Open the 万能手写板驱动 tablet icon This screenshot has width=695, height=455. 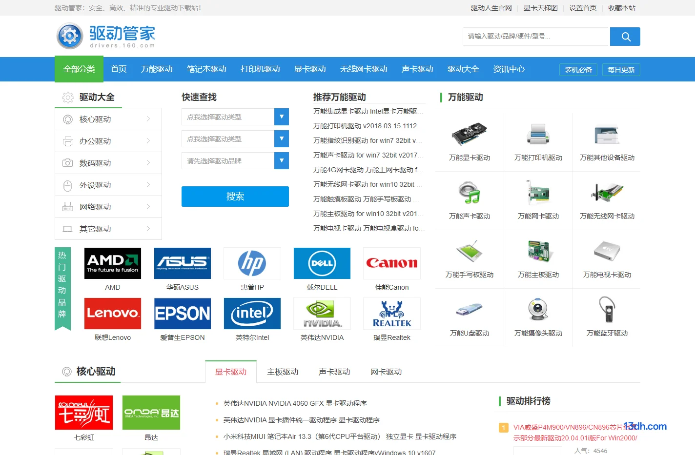[x=469, y=251]
